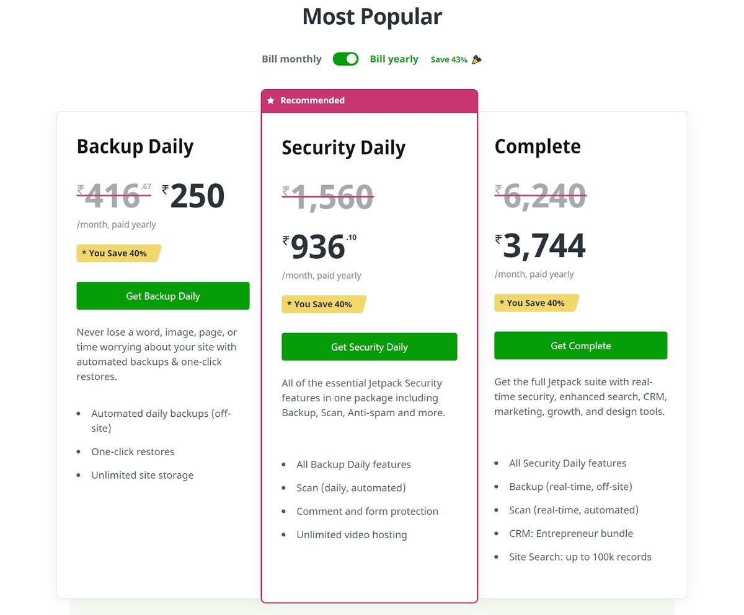Click the rupee symbol on the struck-through 1,560 price

tap(285, 189)
